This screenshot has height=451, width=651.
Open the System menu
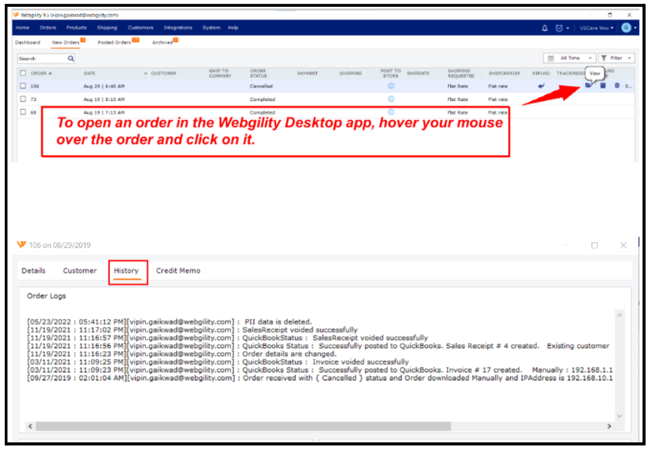(x=212, y=28)
